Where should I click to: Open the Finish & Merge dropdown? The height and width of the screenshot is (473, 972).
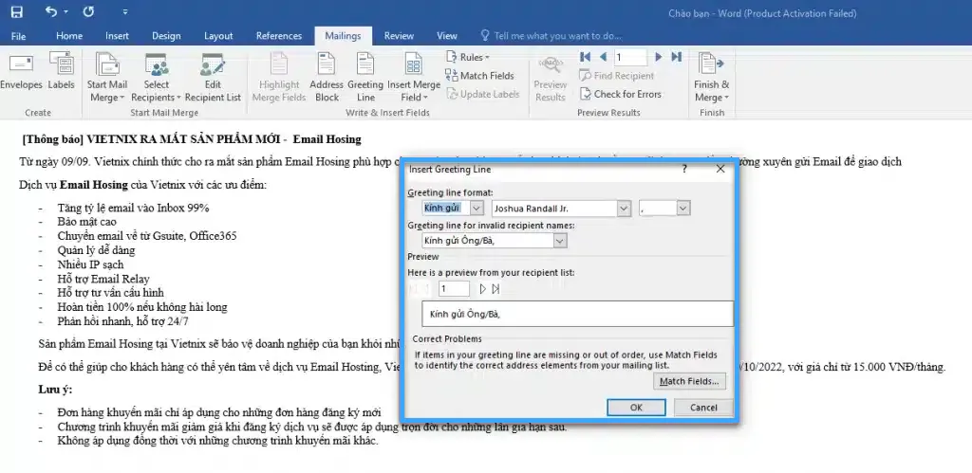tap(711, 78)
